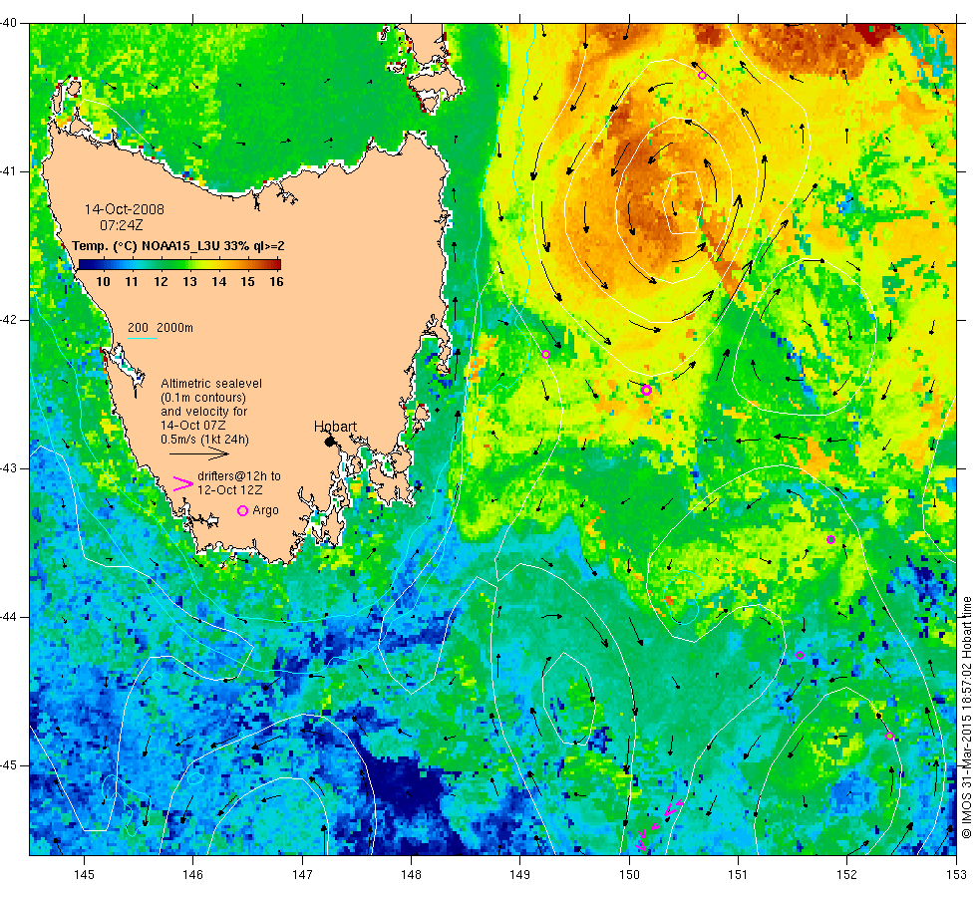Viewport: 977px width, 897px height.
Task: Click the '10' color bar tick label
Action: point(103,281)
